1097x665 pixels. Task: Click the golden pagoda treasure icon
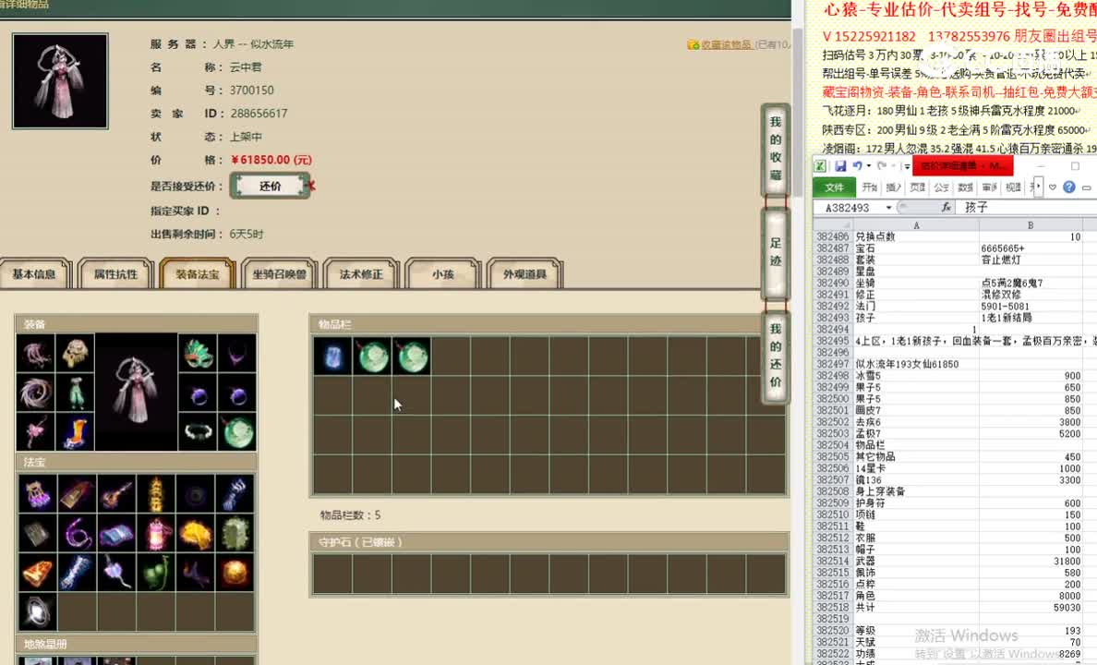pyautogui.click(x=155, y=494)
